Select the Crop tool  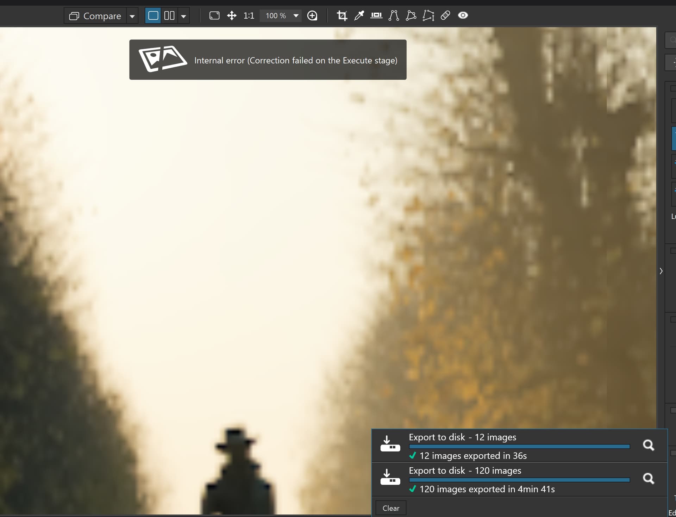coord(342,15)
